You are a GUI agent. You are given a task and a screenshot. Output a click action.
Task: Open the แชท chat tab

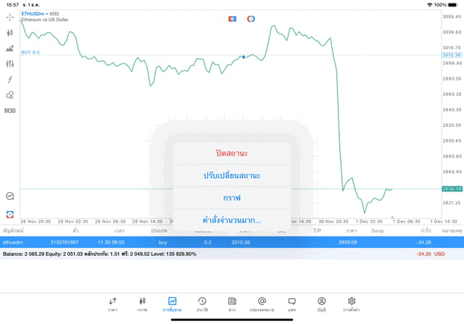click(291, 303)
